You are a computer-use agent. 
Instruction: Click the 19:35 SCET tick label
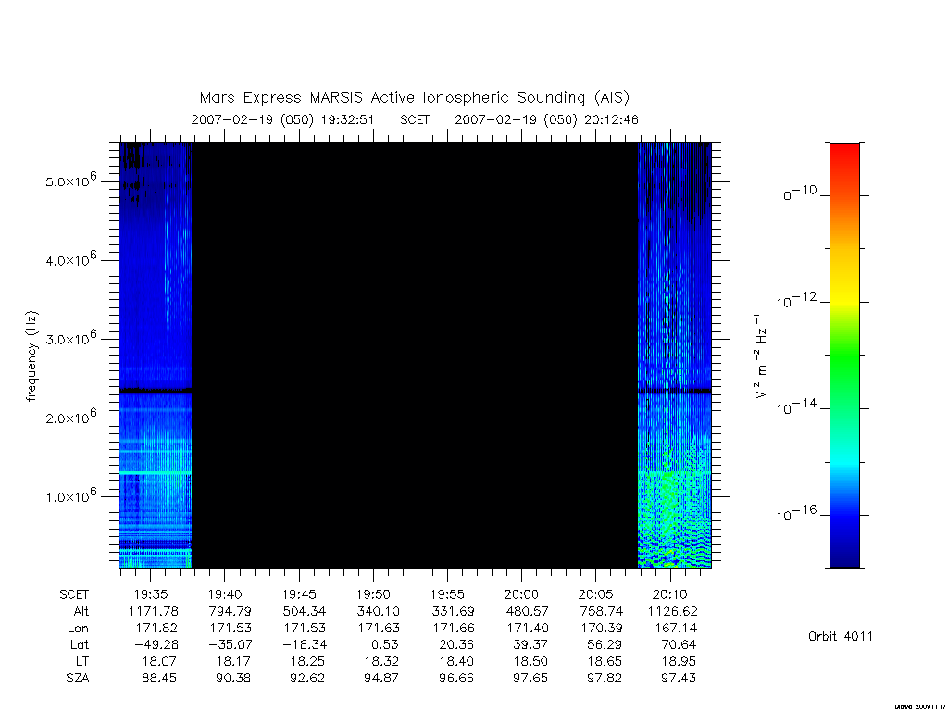[x=151, y=594]
